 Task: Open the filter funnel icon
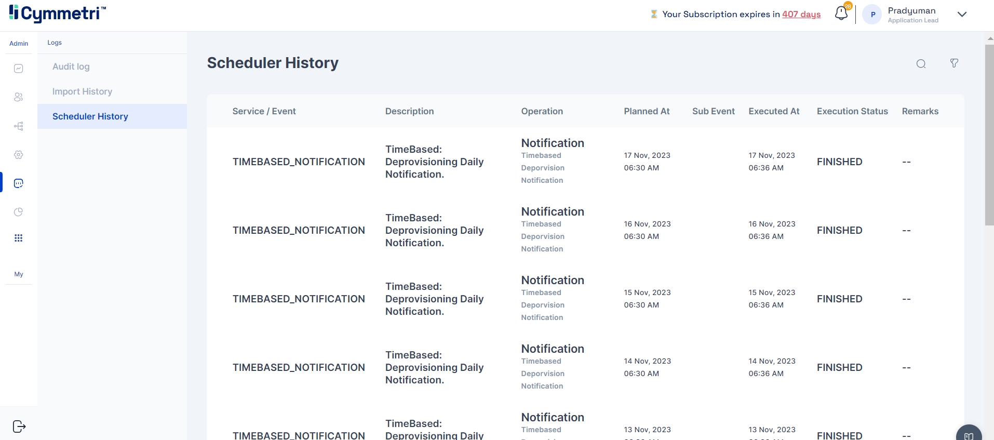(954, 63)
